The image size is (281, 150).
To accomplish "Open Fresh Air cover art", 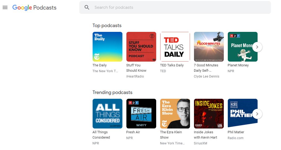I will click(x=141, y=114).
